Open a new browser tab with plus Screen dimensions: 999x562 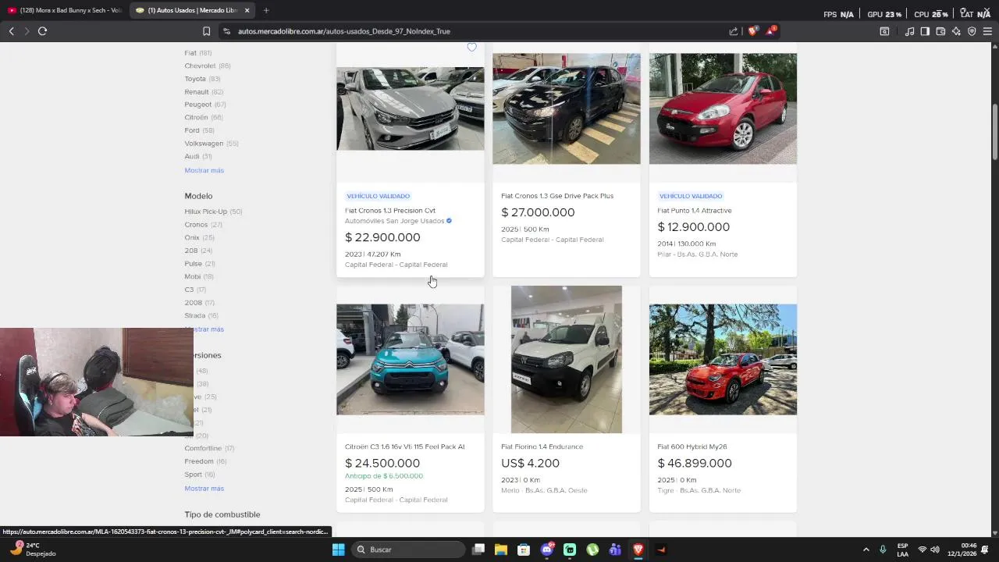[x=266, y=10]
